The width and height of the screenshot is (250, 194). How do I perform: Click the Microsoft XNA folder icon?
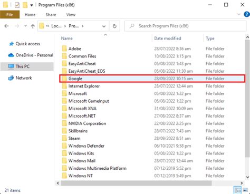tap(64, 109)
